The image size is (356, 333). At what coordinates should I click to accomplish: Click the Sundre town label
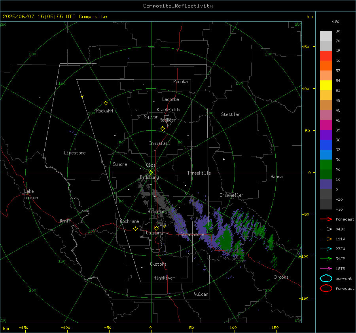[x=120, y=164]
